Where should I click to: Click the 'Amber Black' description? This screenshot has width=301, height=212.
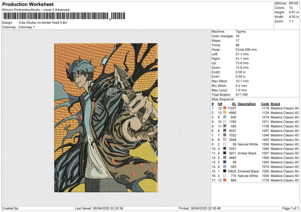point(247,153)
